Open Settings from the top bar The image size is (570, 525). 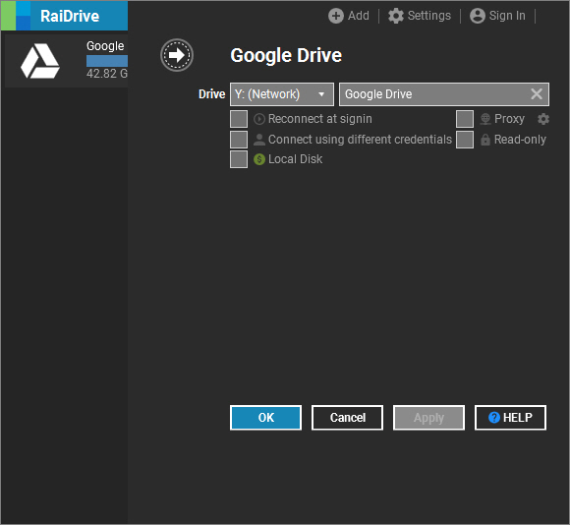tap(420, 16)
